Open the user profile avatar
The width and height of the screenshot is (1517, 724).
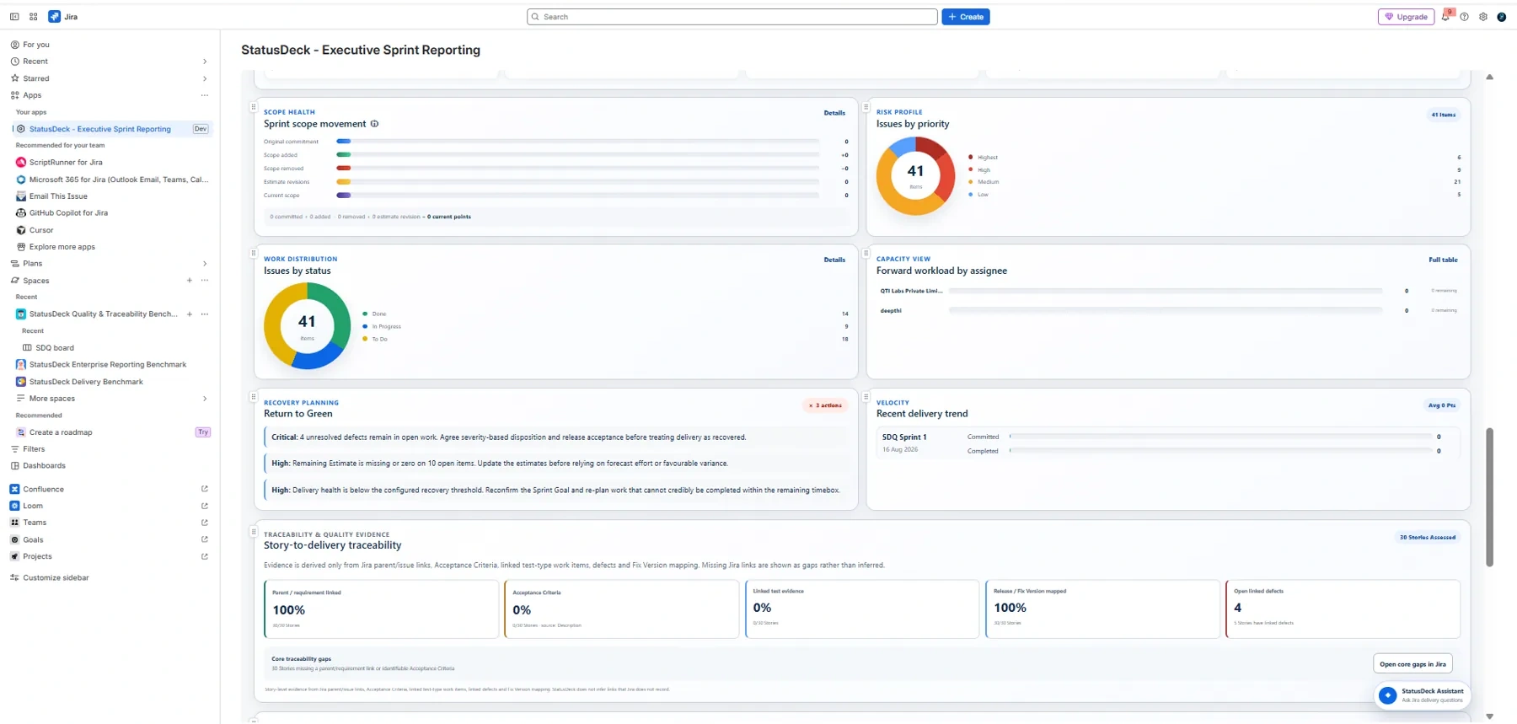click(1502, 17)
